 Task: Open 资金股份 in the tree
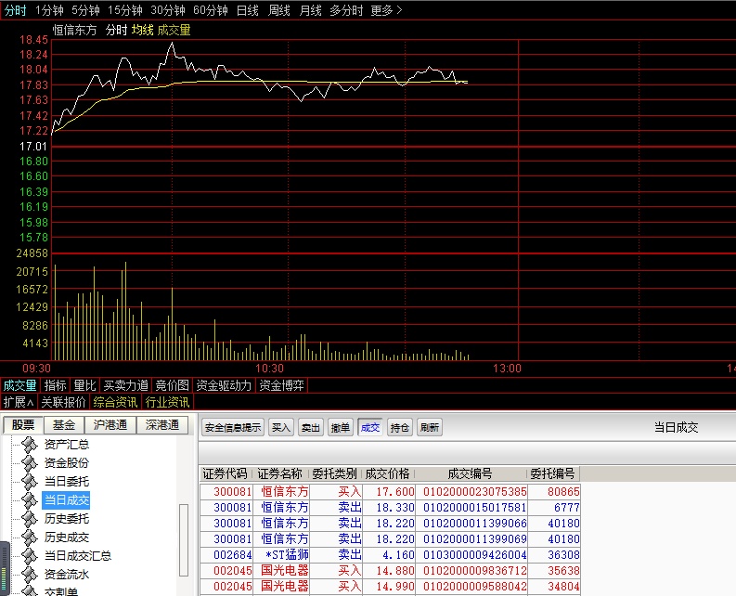[x=66, y=463]
